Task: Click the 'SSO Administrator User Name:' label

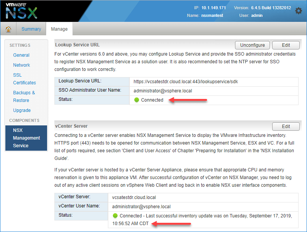Action: pos(90,90)
